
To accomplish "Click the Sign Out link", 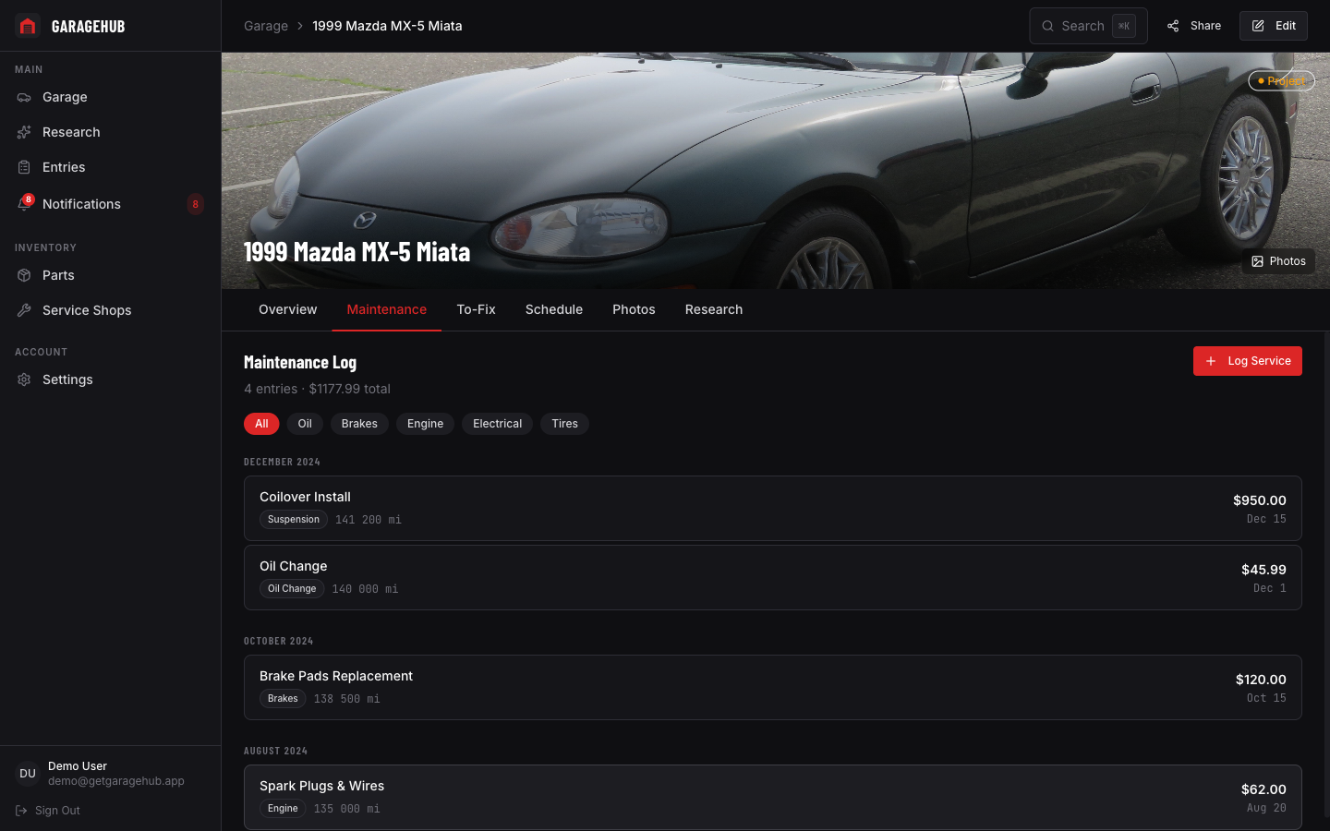I will [x=48, y=811].
